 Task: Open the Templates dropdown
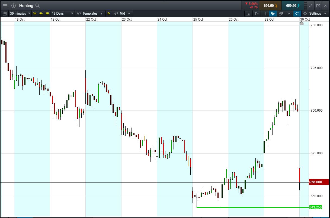pyautogui.click(x=90, y=14)
